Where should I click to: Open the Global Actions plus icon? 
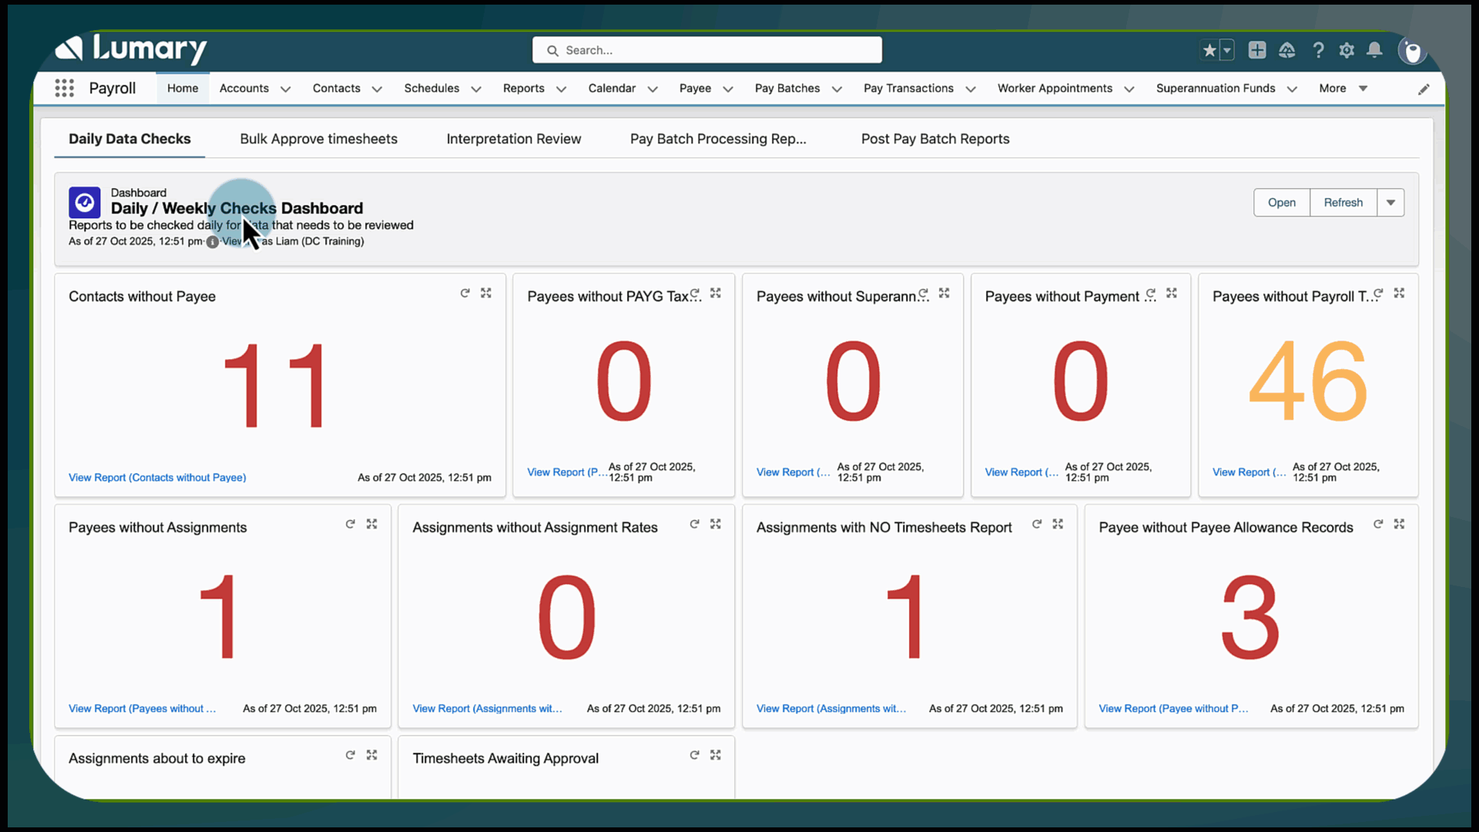(x=1257, y=50)
